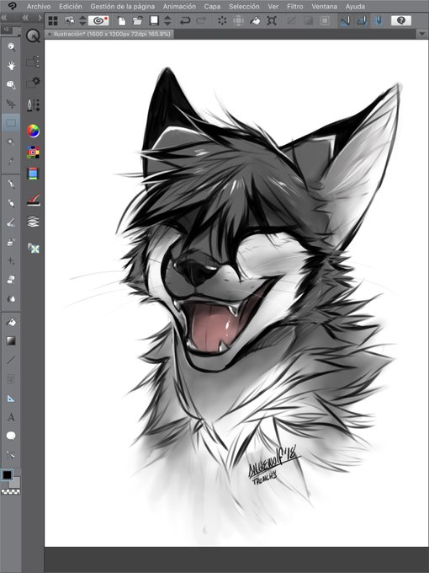Select the rectangular Selection area tool
This screenshot has width=429, height=573.
pyautogui.click(x=11, y=123)
